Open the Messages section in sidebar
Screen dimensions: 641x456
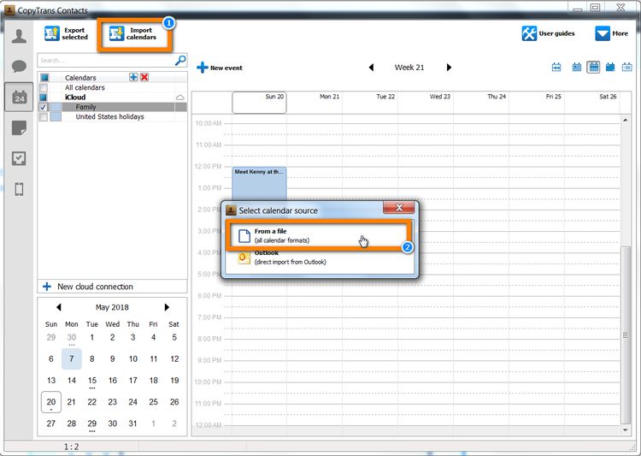tap(19, 67)
